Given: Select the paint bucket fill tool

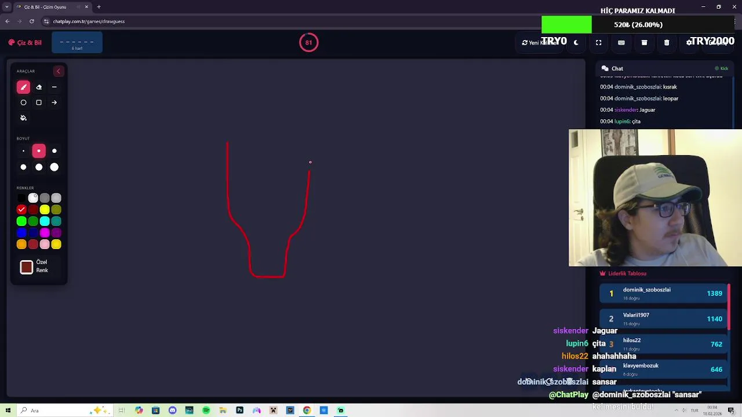Looking at the screenshot, I should (23, 118).
